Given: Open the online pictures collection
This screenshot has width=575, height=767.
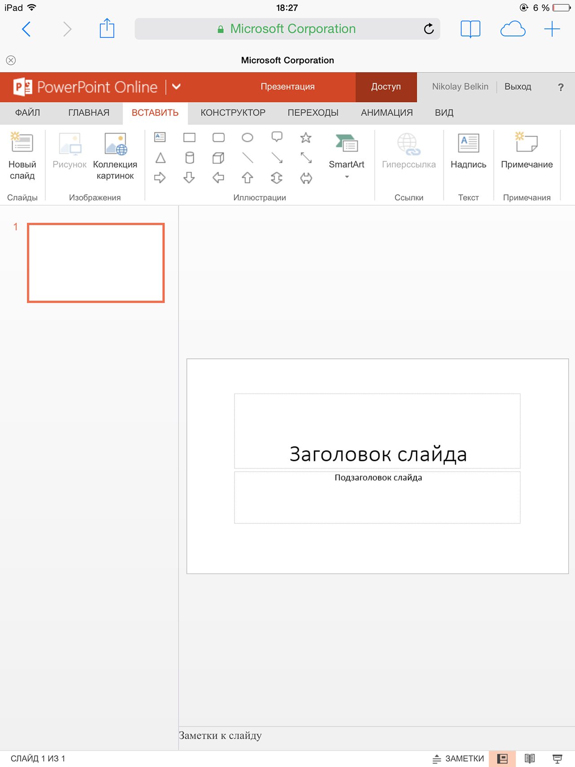Looking at the screenshot, I should click(x=115, y=156).
